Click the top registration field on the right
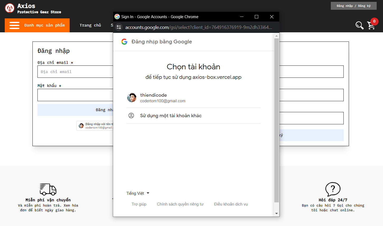The width and height of the screenshot is (383, 226). point(312,72)
